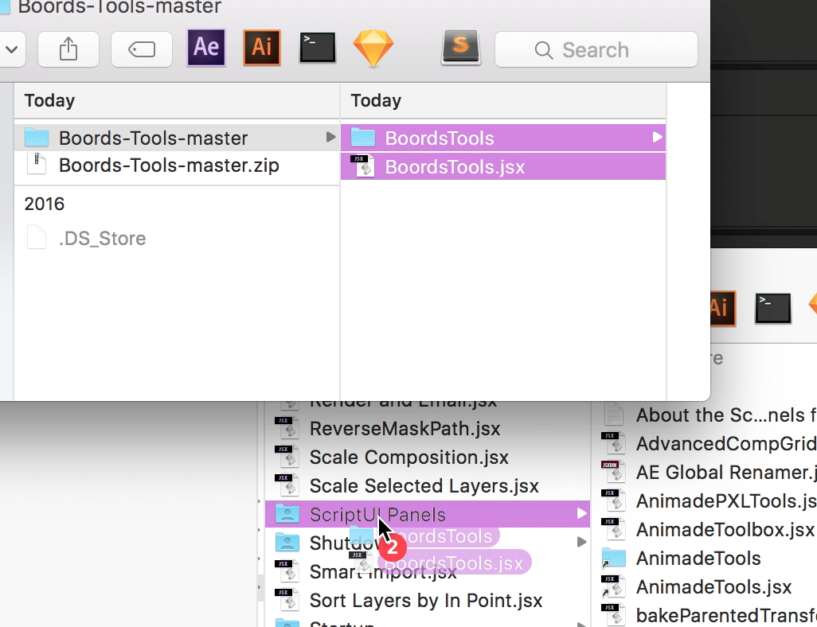Expand ScriptUI Panels folder arrow
This screenshot has width=817, height=627.
tap(581, 514)
